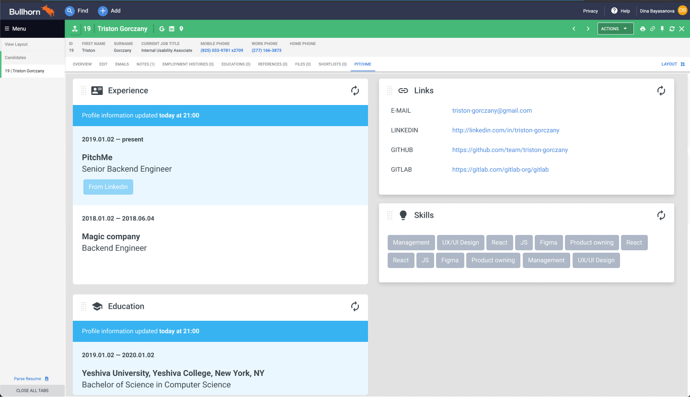Click Parse Resume
Screen dimensions: 690x397
click(28, 379)
